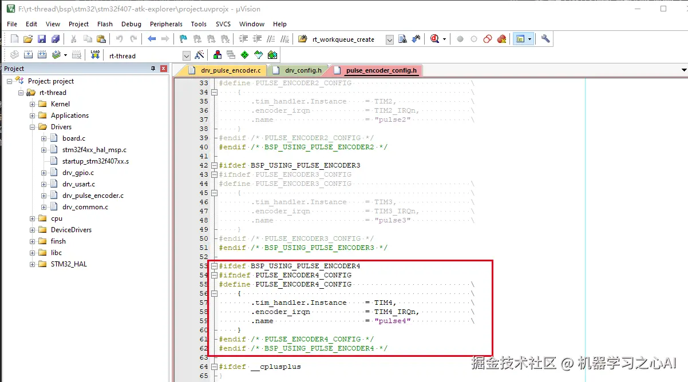Screen dimensions: 688x382
Task: Open the Project menu
Action: (78, 24)
